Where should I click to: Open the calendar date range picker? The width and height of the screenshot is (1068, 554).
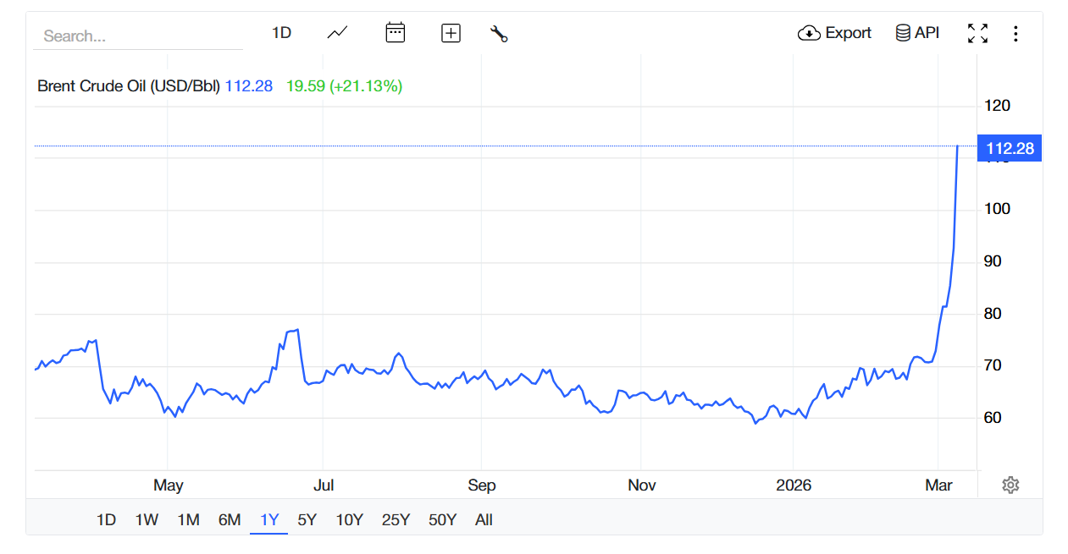point(395,33)
